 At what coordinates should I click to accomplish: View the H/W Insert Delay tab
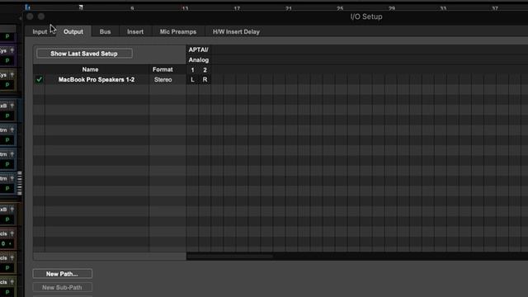pos(236,31)
